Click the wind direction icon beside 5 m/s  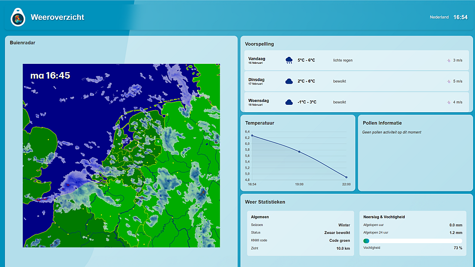click(449, 81)
